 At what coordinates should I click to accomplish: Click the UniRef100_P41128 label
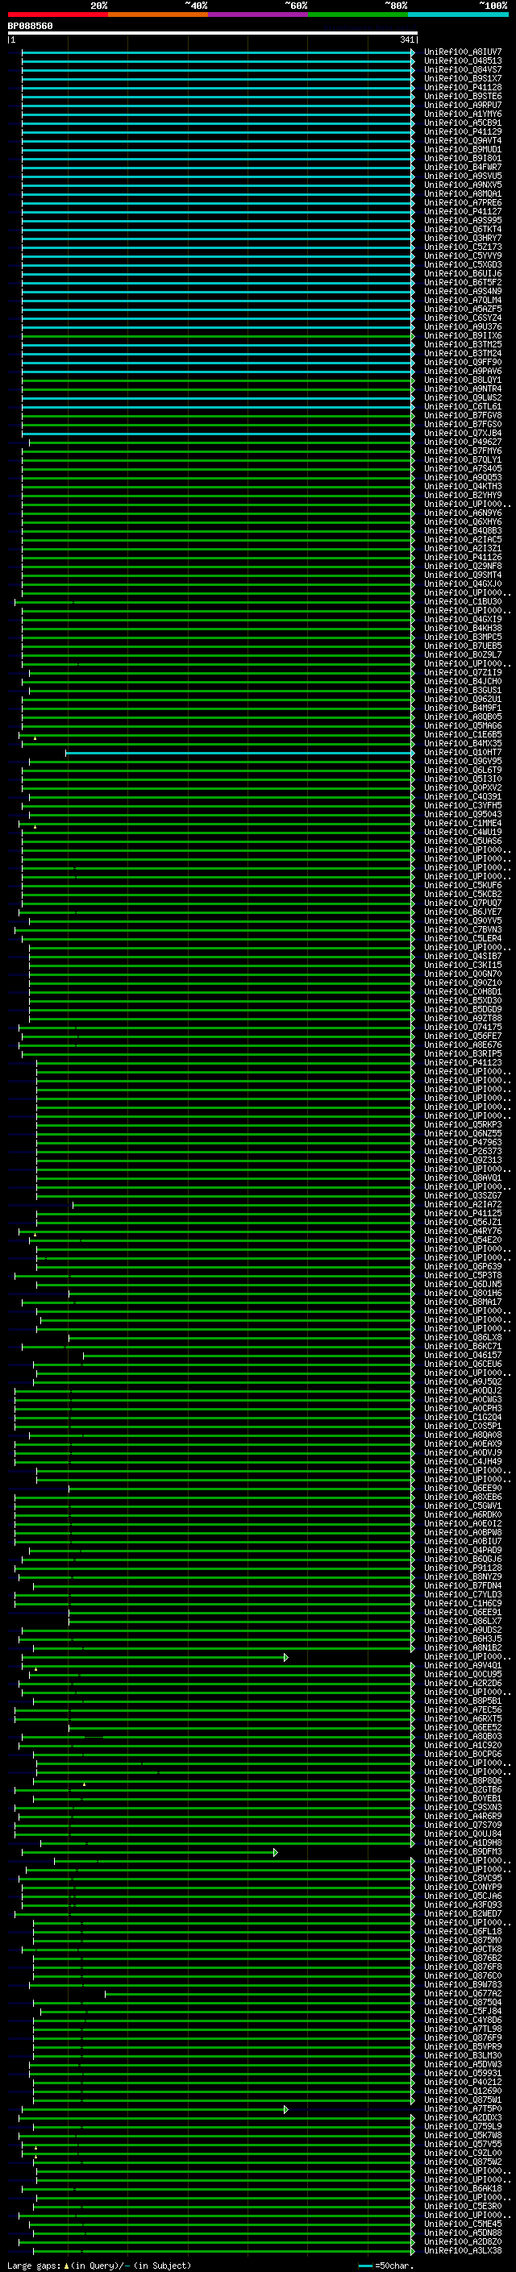tap(462, 87)
